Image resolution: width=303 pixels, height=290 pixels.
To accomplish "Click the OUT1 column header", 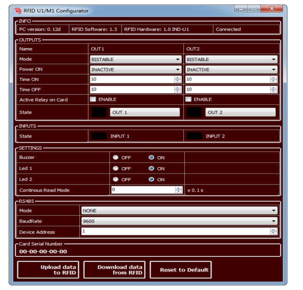I will tap(98, 49).
